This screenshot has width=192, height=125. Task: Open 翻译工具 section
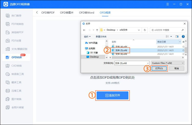click(x=14, y=82)
